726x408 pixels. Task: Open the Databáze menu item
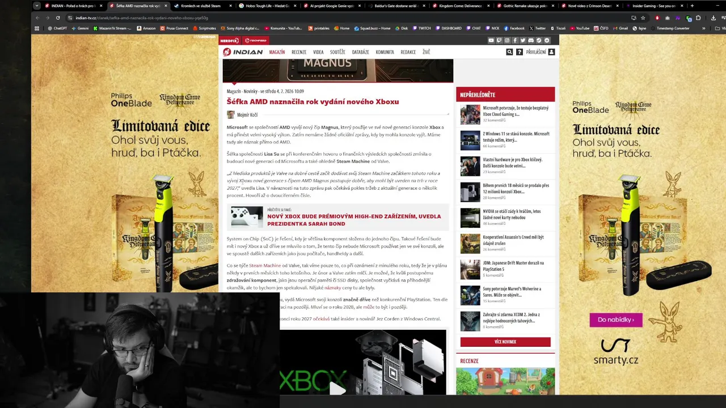tap(360, 52)
